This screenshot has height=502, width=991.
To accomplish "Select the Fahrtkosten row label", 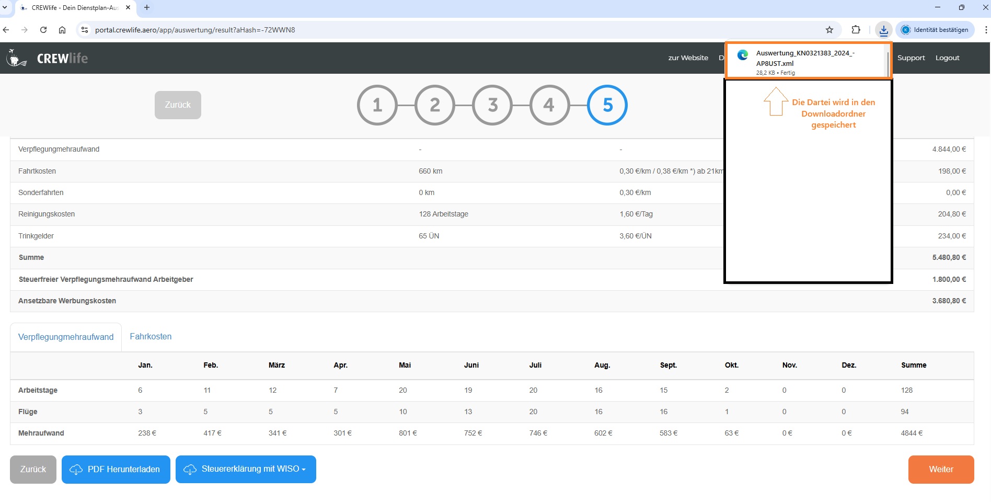I will [37, 171].
